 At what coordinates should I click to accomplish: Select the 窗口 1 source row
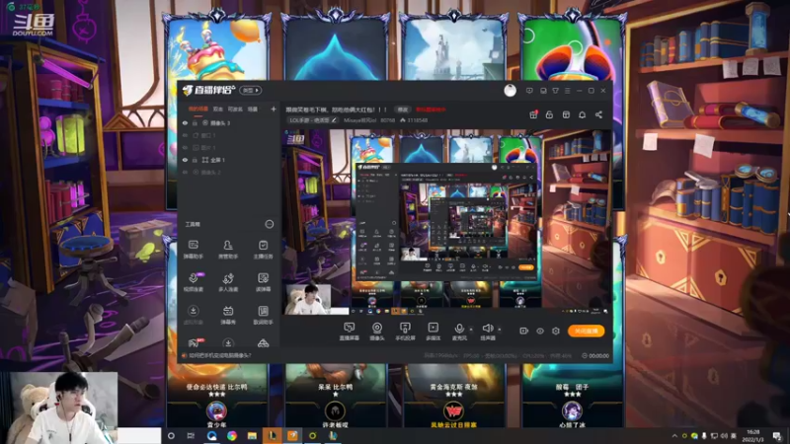[x=229, y=135]
